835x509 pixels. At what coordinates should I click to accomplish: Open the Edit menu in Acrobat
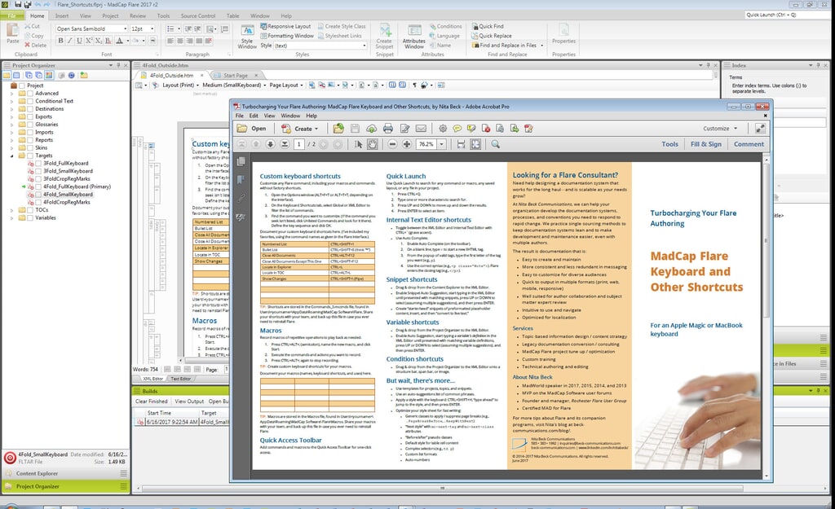click(254, 116)
